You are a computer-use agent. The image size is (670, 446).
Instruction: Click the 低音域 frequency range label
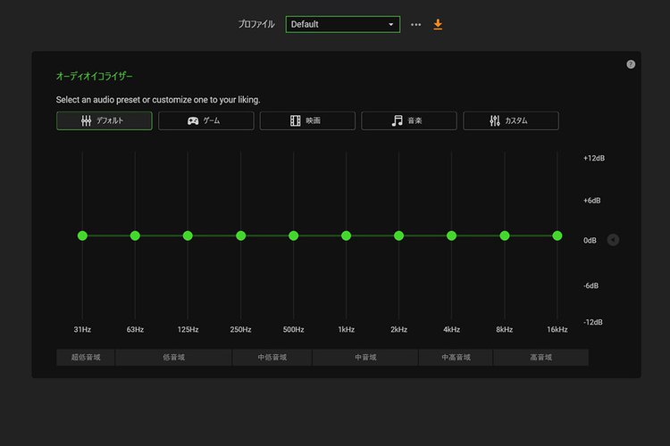(x=173, y=358)
